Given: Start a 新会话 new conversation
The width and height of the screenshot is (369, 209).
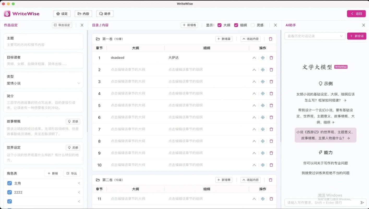Looking at the screenshot, I should click(x=357, y=36).
